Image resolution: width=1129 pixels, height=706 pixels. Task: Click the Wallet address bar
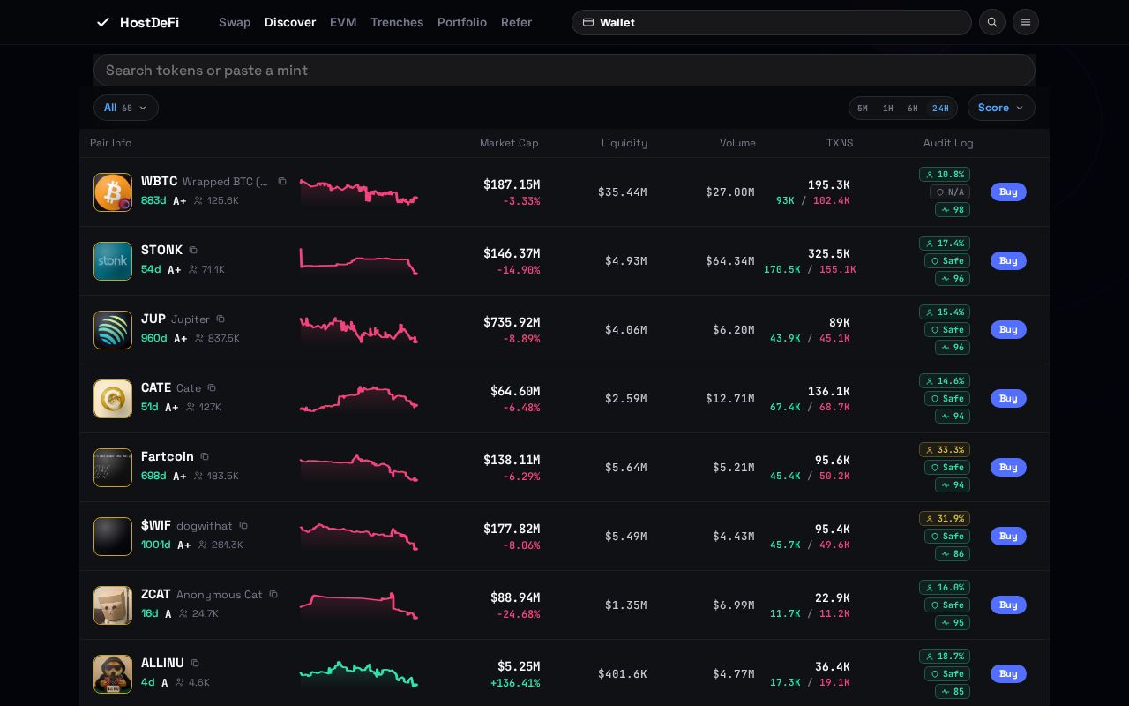tap(772, 22)
